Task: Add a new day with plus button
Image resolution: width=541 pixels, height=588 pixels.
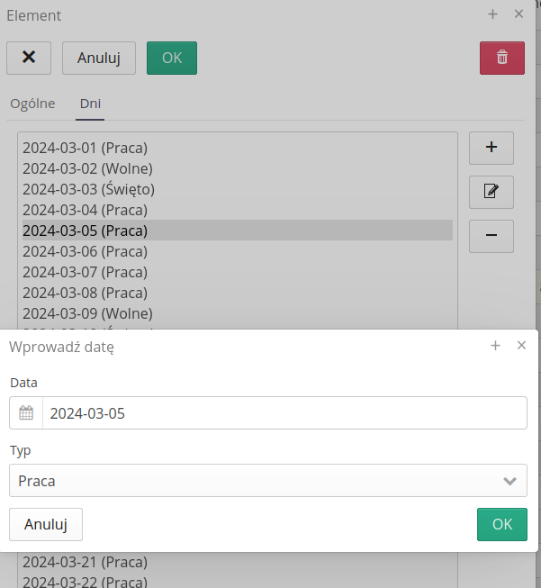Action: 491,148
